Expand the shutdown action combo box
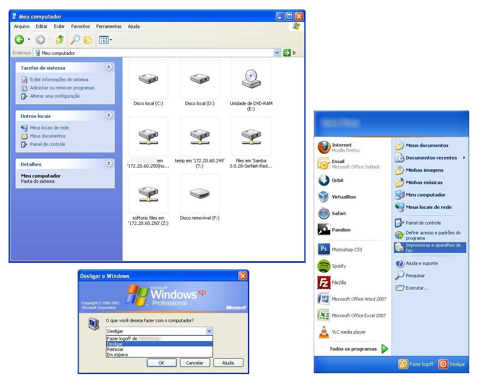477x381 pixels. tap(209, 331)
